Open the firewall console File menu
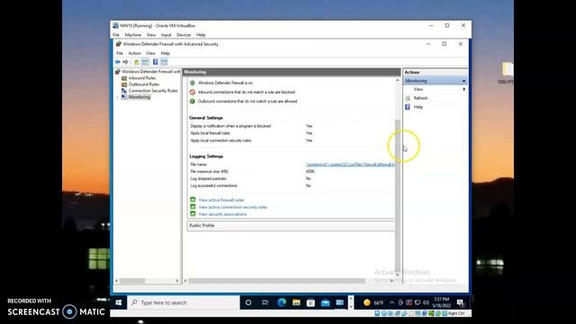The image size is (576, 324). [x=120, y=53]
